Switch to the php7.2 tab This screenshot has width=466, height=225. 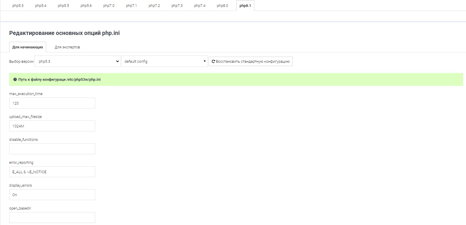tap(154, 6)
